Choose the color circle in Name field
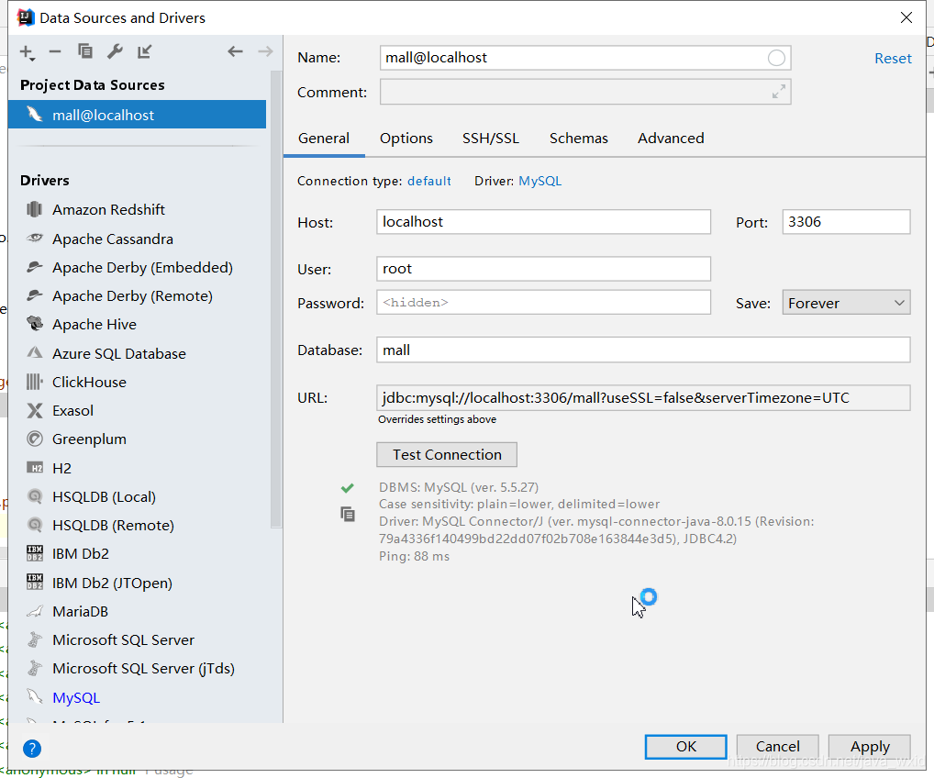Screen dimensions: 934x778 coord(776,58)
